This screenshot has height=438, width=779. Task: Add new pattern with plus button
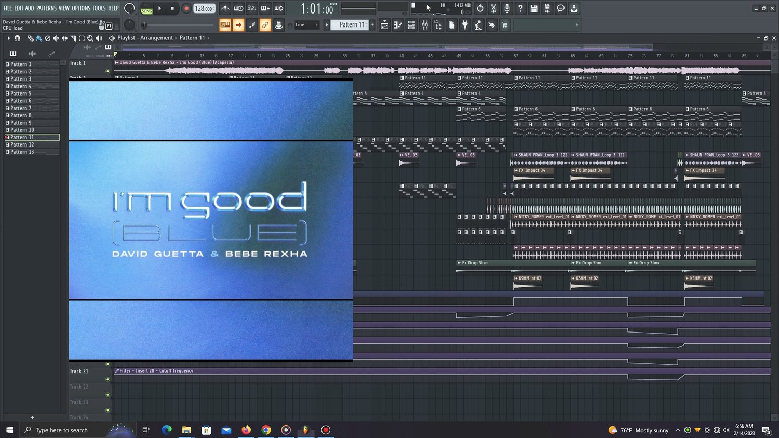[x=372, y=25]
